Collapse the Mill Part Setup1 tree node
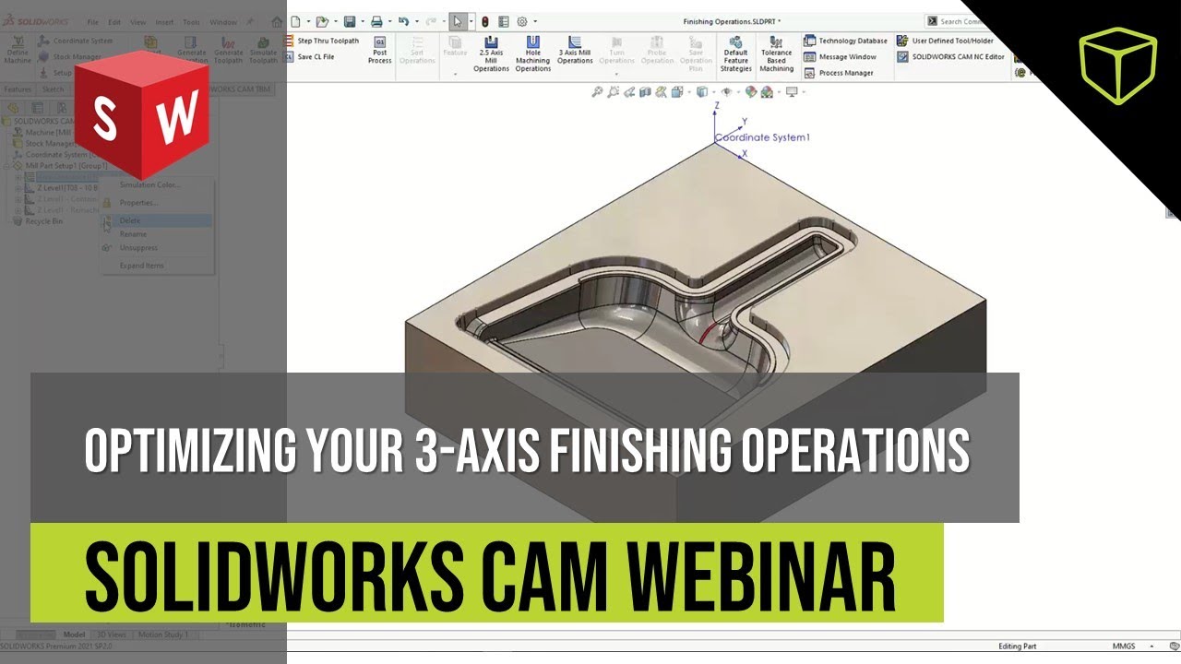This screenshot has height=664, width=1181. [x=7, y=166]
